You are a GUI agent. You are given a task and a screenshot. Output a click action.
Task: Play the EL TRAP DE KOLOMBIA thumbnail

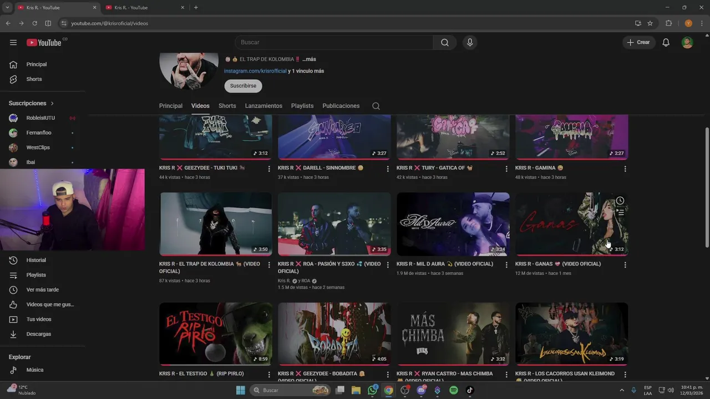(x=216, y=224)
